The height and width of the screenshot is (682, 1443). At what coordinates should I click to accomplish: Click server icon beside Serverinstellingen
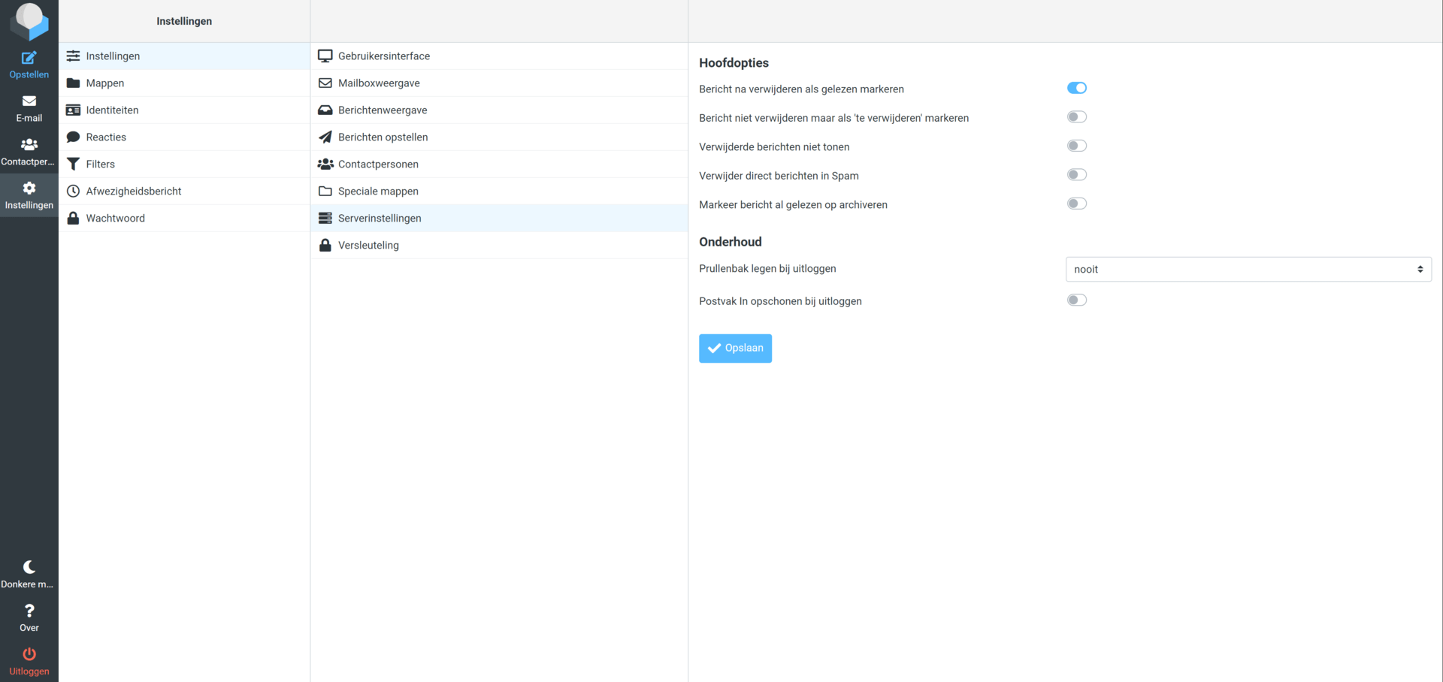click(325, 219)
